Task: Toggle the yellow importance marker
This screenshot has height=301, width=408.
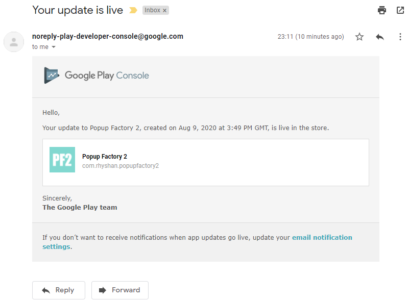Action: 133,10
